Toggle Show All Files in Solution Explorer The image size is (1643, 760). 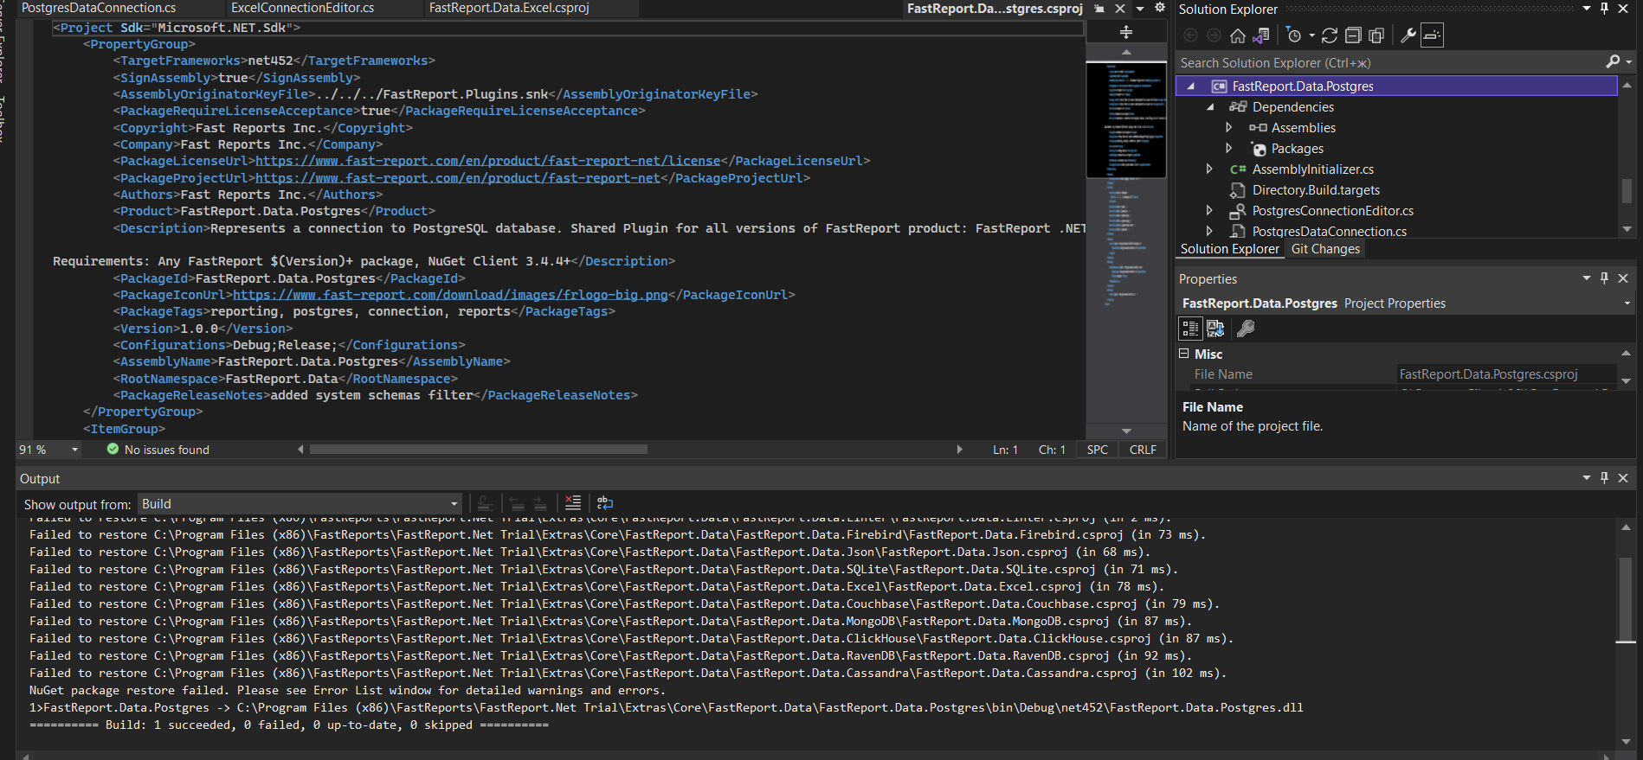tap(1376, 35)
